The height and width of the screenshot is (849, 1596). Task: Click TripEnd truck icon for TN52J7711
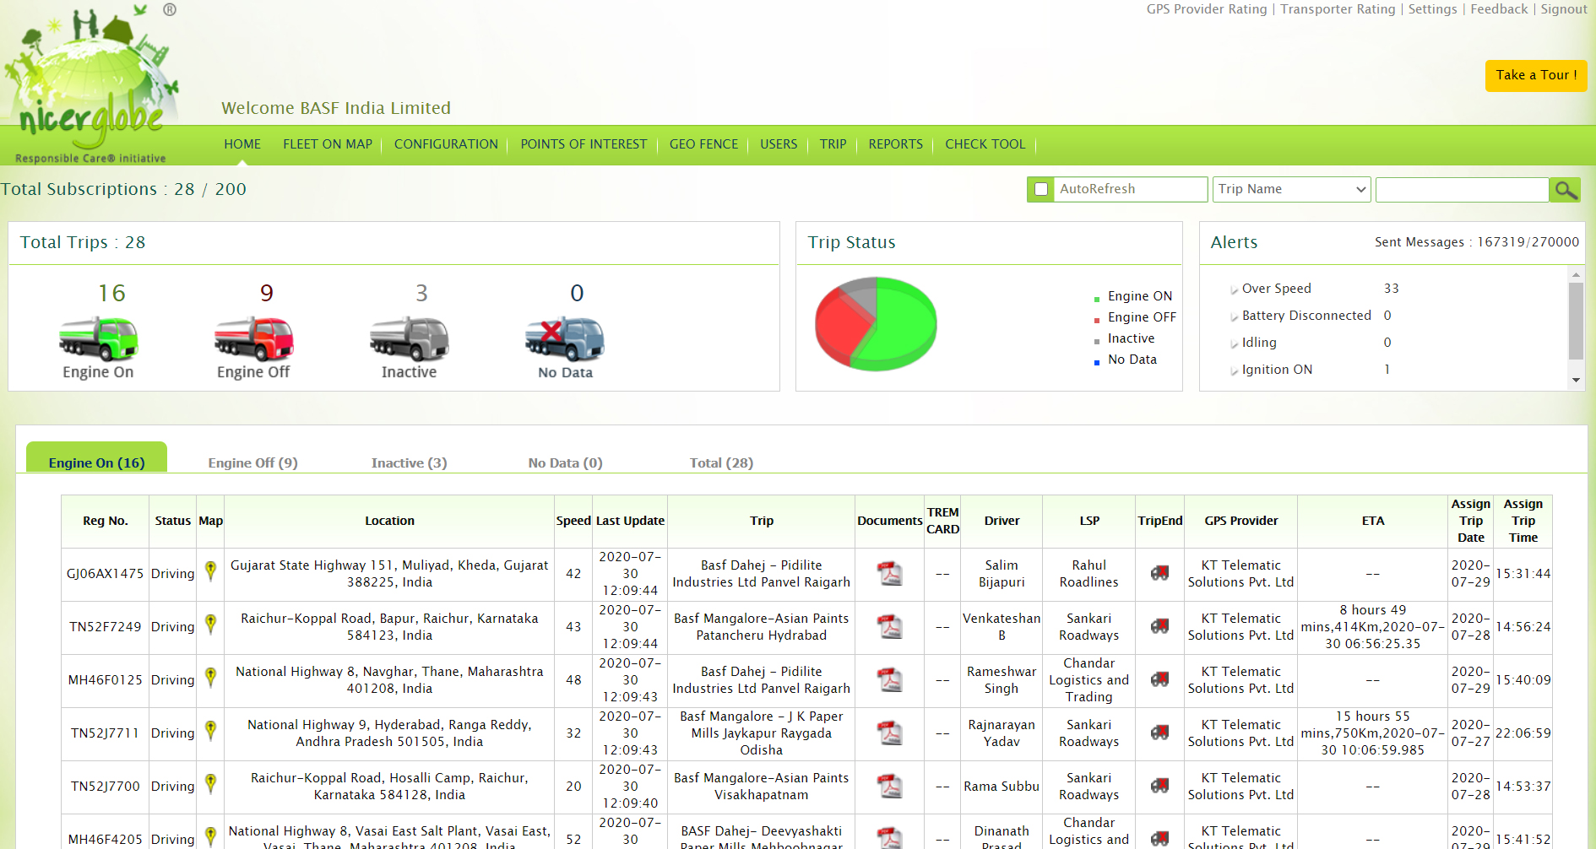1160,733
